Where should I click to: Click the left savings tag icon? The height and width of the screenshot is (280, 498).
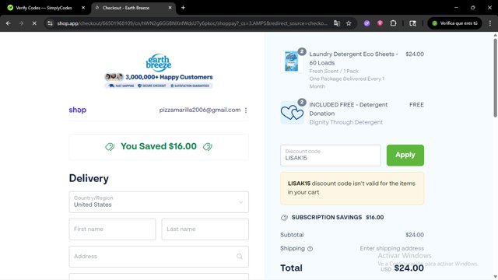pos(110,147)
